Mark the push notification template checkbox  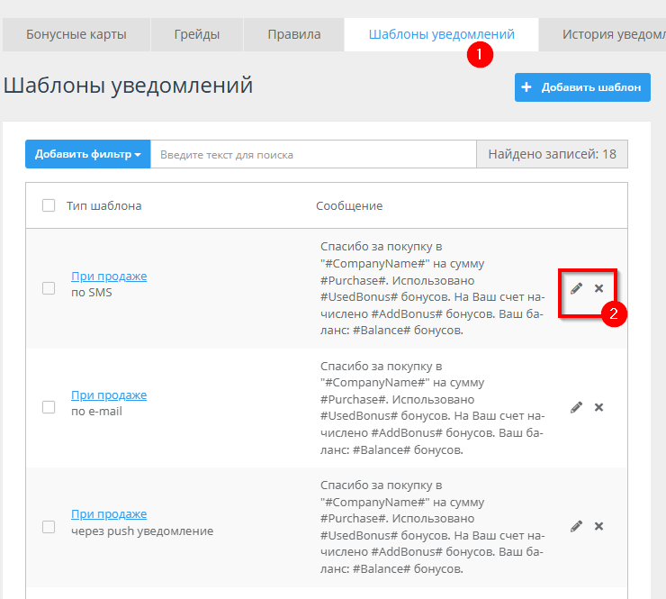click(x=49, y=527)
